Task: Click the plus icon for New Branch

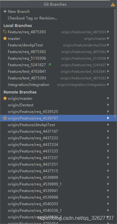Action: tap(5, 11)
